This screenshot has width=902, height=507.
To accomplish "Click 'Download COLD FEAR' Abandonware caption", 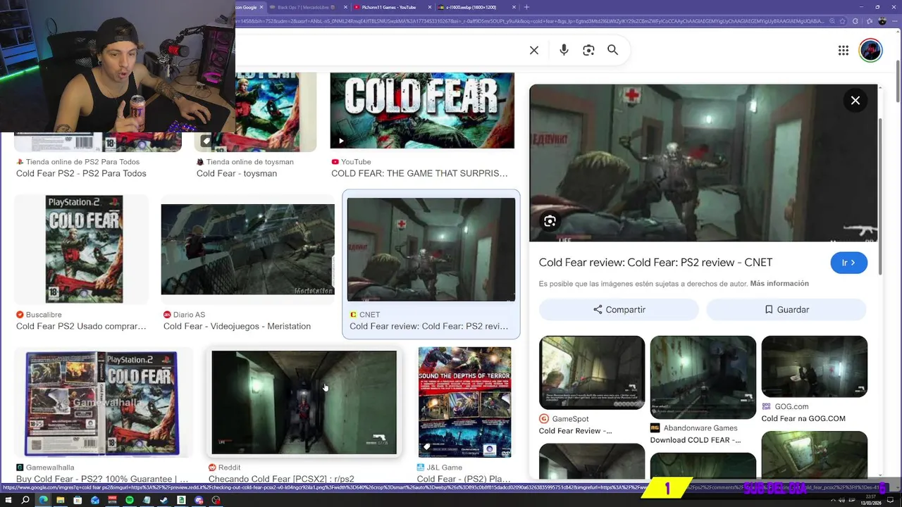I will (695, 440).
